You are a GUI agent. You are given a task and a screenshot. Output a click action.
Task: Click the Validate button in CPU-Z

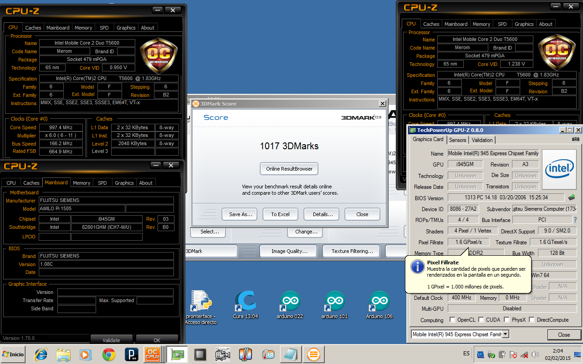point(111,340)
